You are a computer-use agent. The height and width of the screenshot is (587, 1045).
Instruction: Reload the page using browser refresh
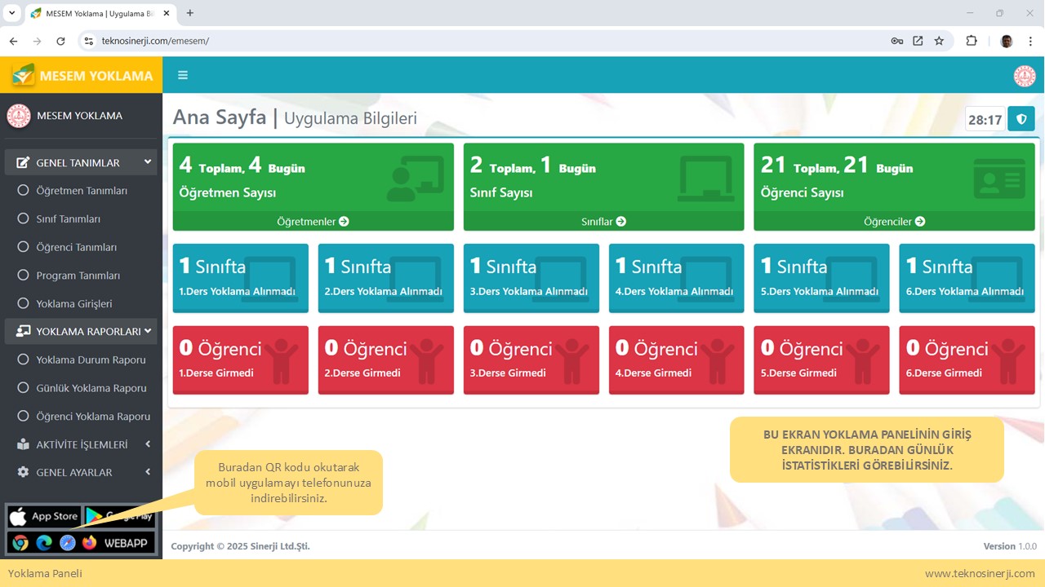60,41
